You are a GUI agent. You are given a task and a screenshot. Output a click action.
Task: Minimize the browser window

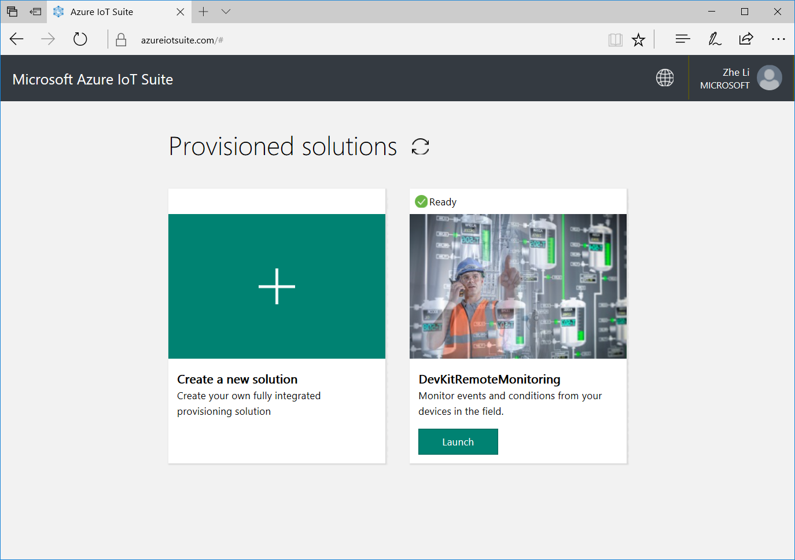tap(712, 12)
